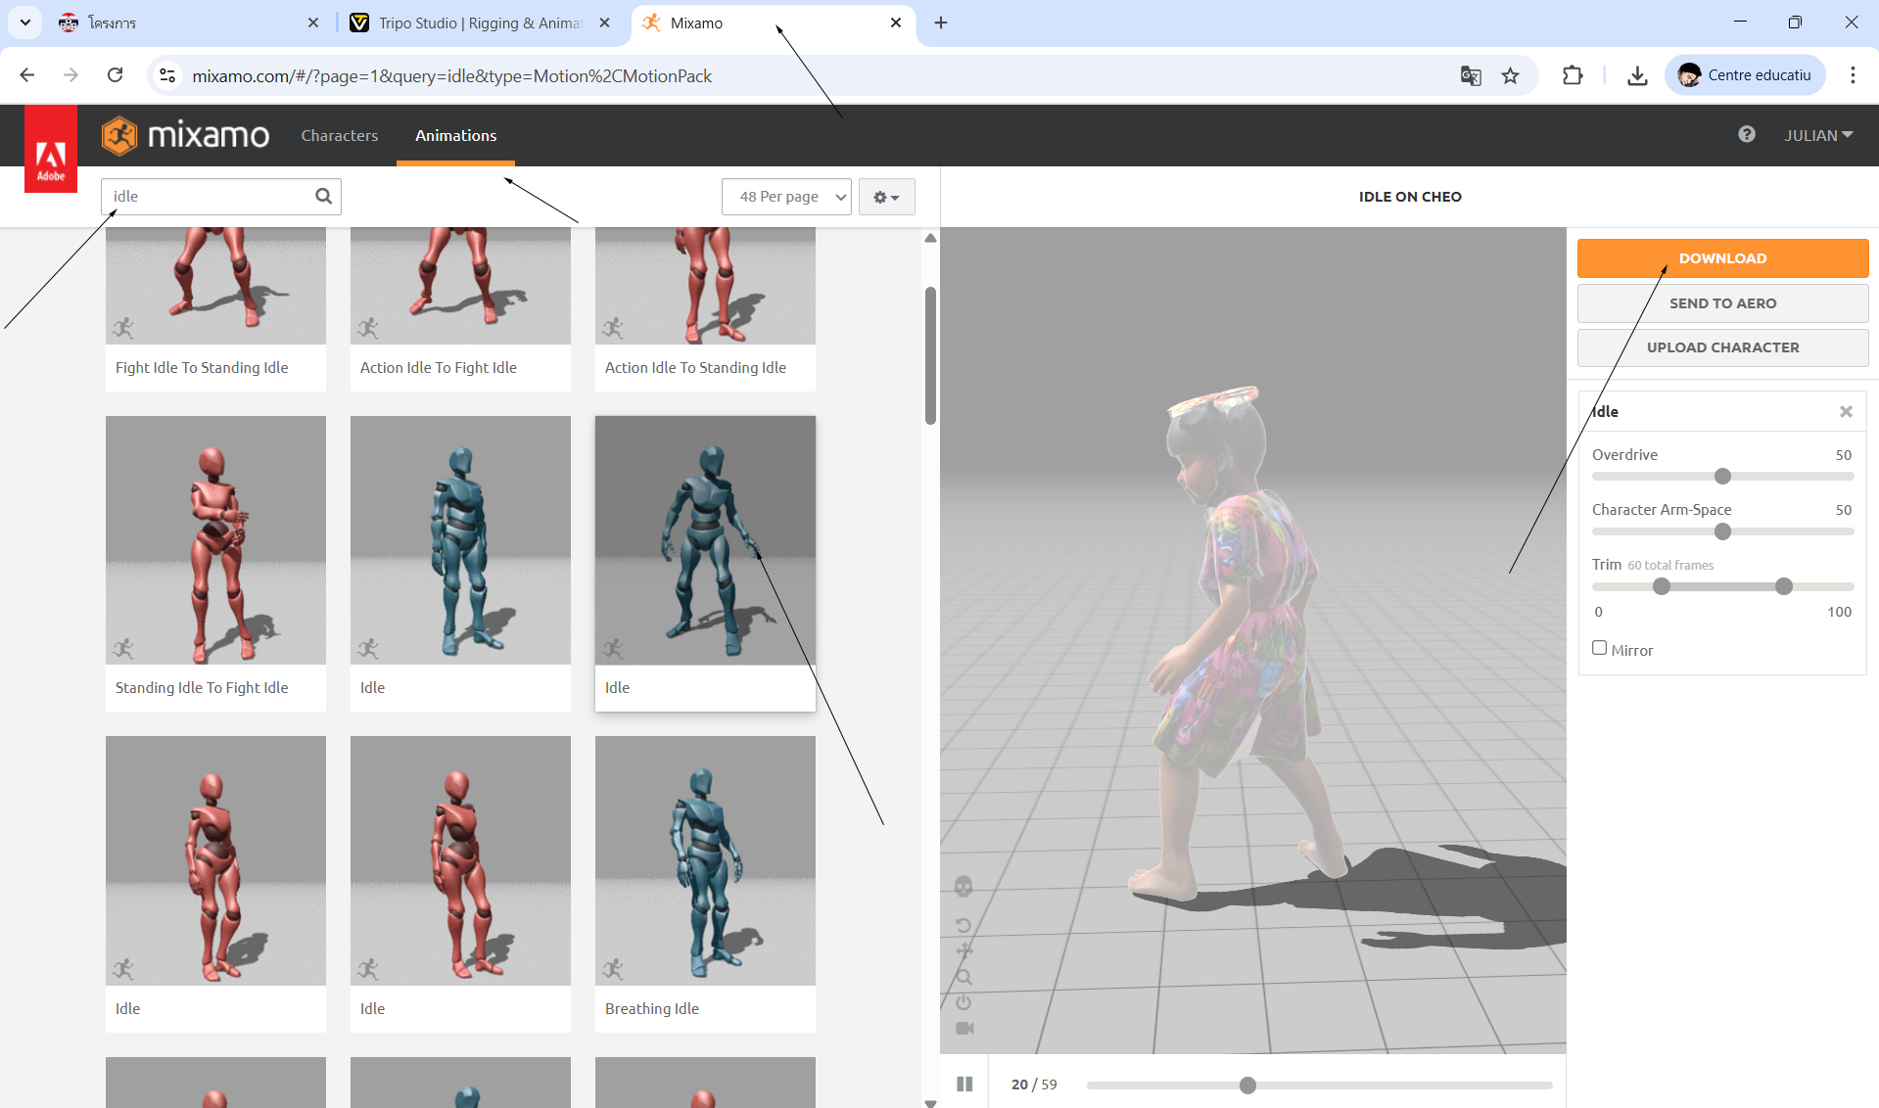Click the zoom magnifier icon in viewport
The width and height of the screenshot is (1879, 1108).
(963, 977)
